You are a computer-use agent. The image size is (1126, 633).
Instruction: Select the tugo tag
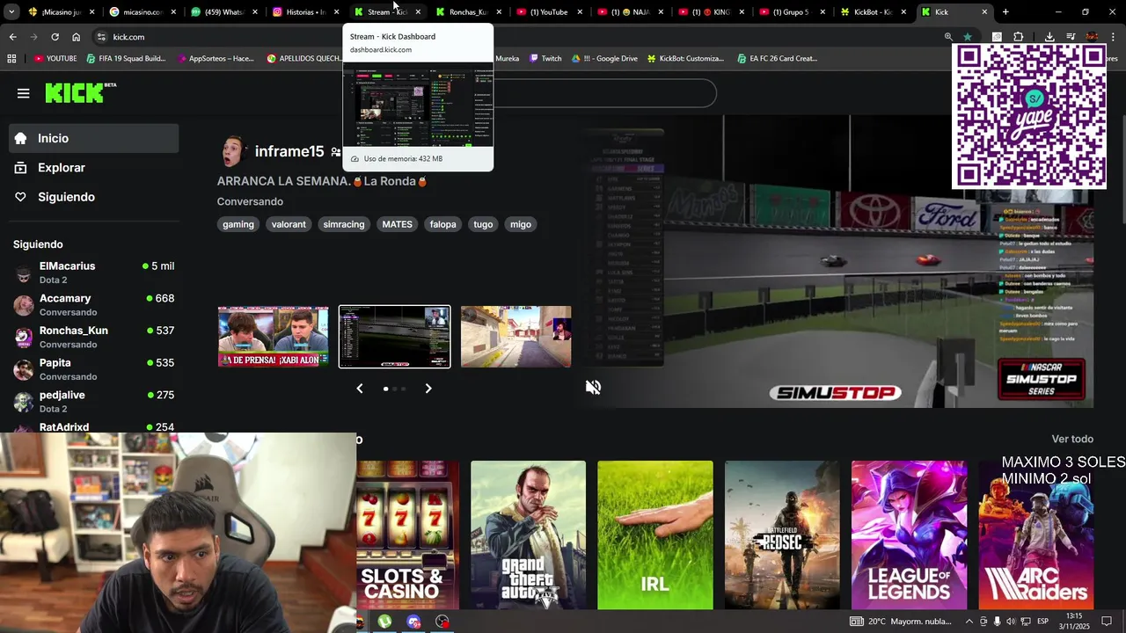tap(483, 224)
